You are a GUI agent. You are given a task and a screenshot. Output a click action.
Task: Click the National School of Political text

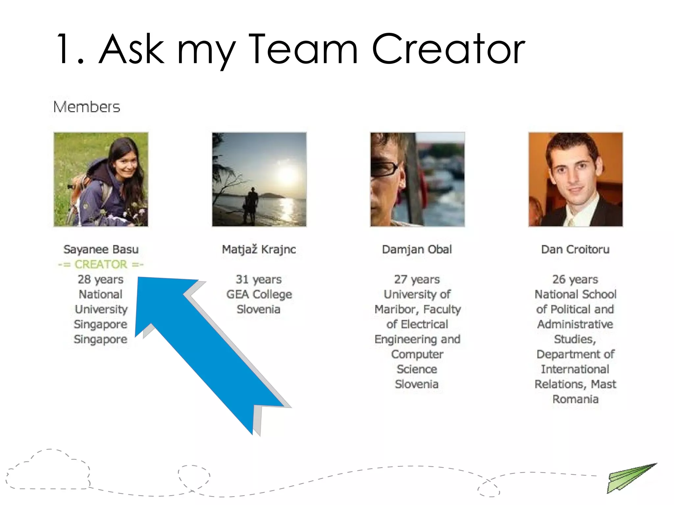[x=575, y=294]
